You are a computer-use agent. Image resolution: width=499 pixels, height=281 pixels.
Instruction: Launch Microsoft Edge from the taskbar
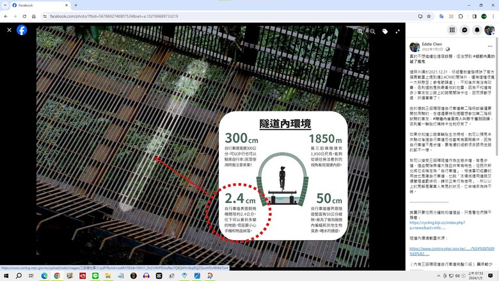tap(44, 276)
